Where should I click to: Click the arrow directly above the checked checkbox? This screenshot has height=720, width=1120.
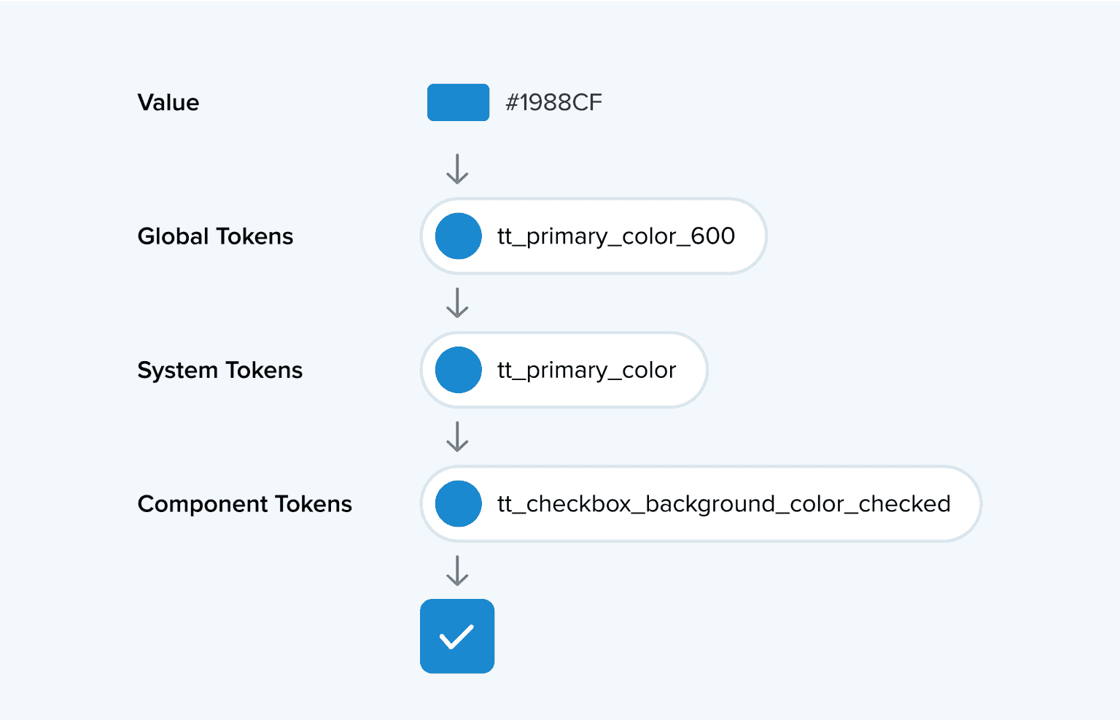(457, 570)
